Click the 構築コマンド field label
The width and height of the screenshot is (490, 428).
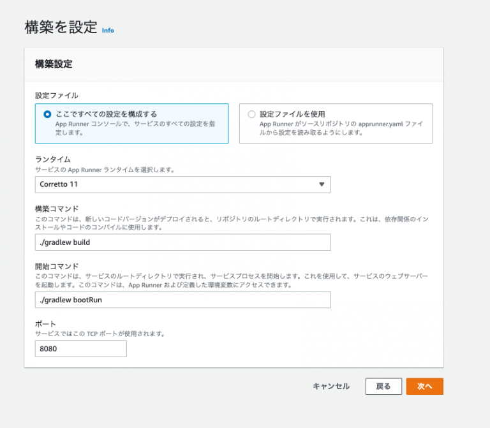[57, 209]
